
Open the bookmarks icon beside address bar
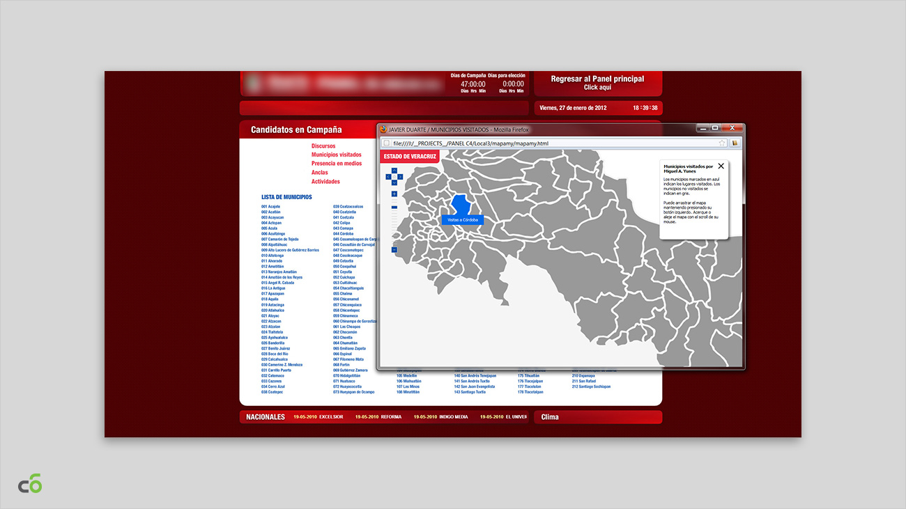click(735, 143)
